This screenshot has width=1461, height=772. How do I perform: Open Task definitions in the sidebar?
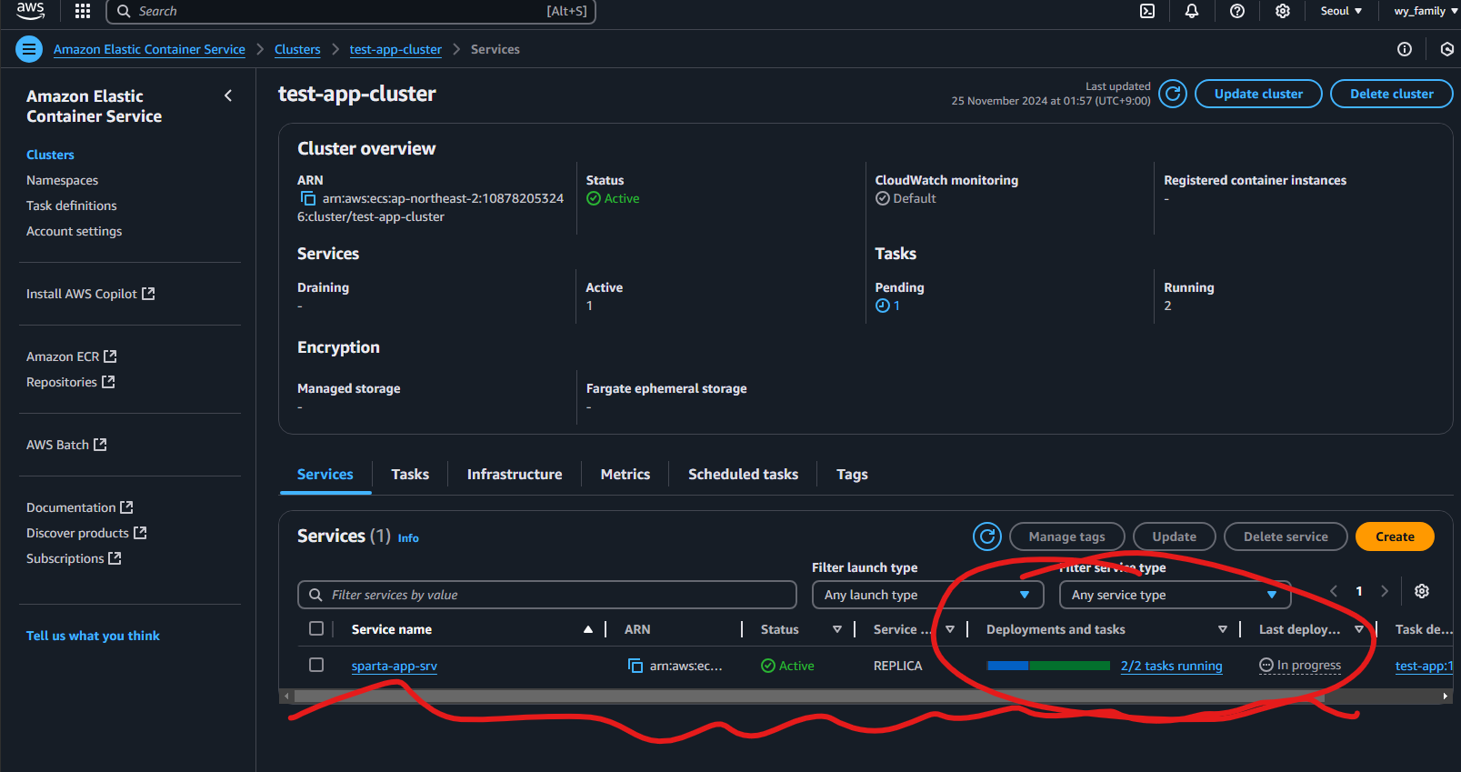coord(72,206)
